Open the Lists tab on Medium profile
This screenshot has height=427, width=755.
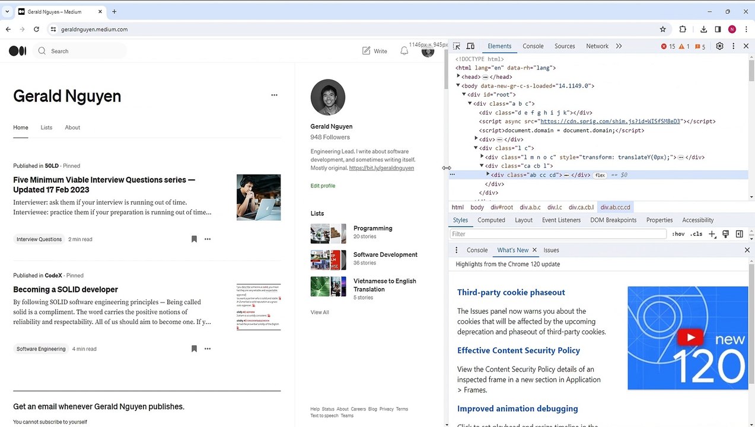click(46, 128)
